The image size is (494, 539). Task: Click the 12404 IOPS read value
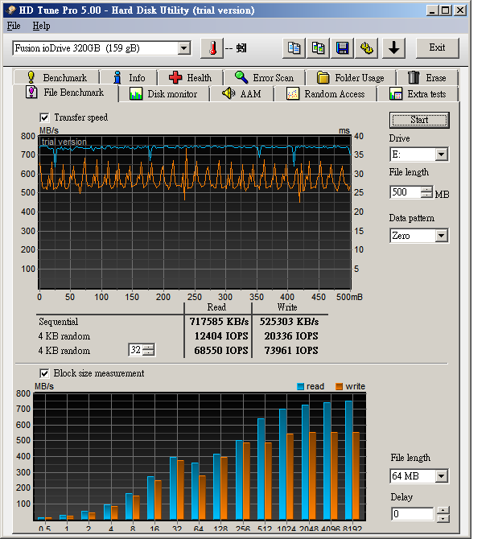[221, 335]
